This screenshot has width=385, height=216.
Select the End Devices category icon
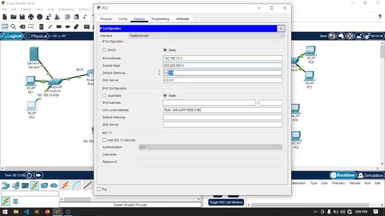click(x=16, y=185)
